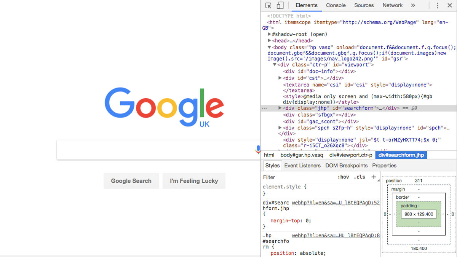Select the div jsl="$t t-orNZyHXTT74" line
Image resolution: width=457 pixels, height=257 pixels.
click(x=361, y=142)
